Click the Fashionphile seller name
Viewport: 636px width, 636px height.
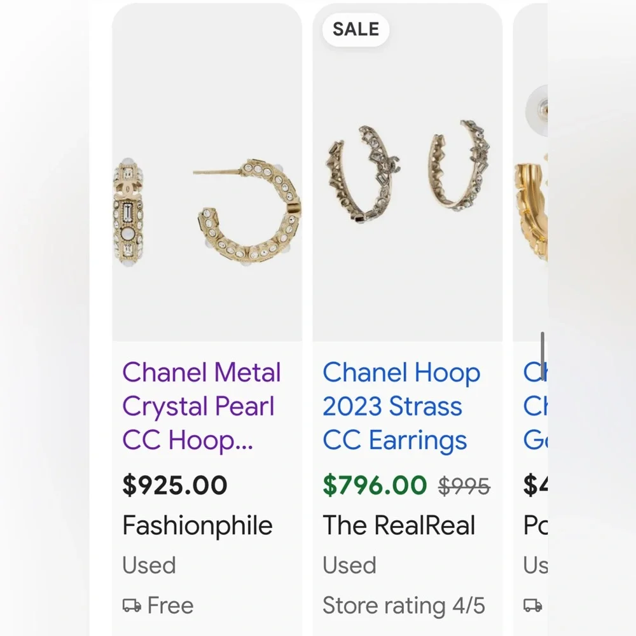pyautogui.click(x=197, y=525)
